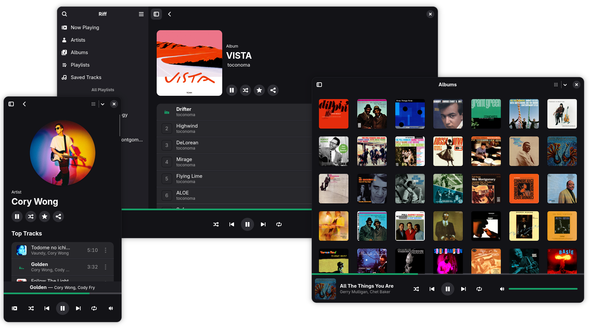Play track 6 ALOE

(234, 195)
